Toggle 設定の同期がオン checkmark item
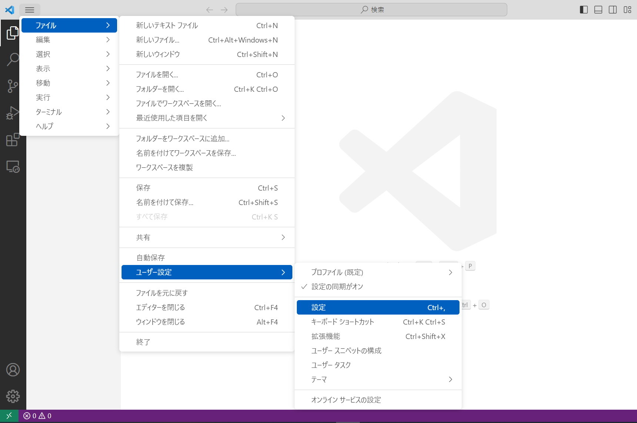637x423 pixels. (x=378, y=287)
